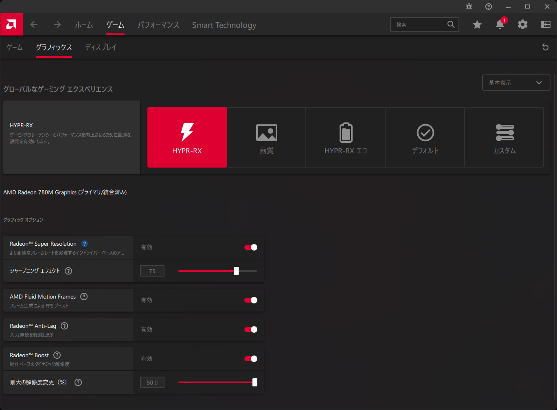Click the sharpening value field 75
The image size is (557, 410).
click(x=152, y=271)
